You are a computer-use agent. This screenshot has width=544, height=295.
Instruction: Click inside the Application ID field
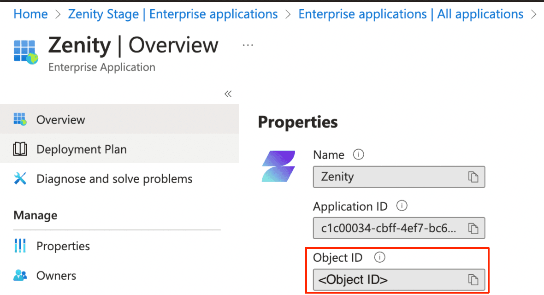coord(399,228)
